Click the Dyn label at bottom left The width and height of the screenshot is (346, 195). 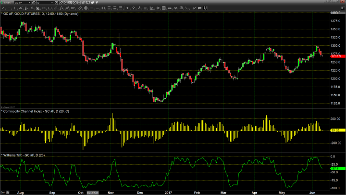coord(3,193)
